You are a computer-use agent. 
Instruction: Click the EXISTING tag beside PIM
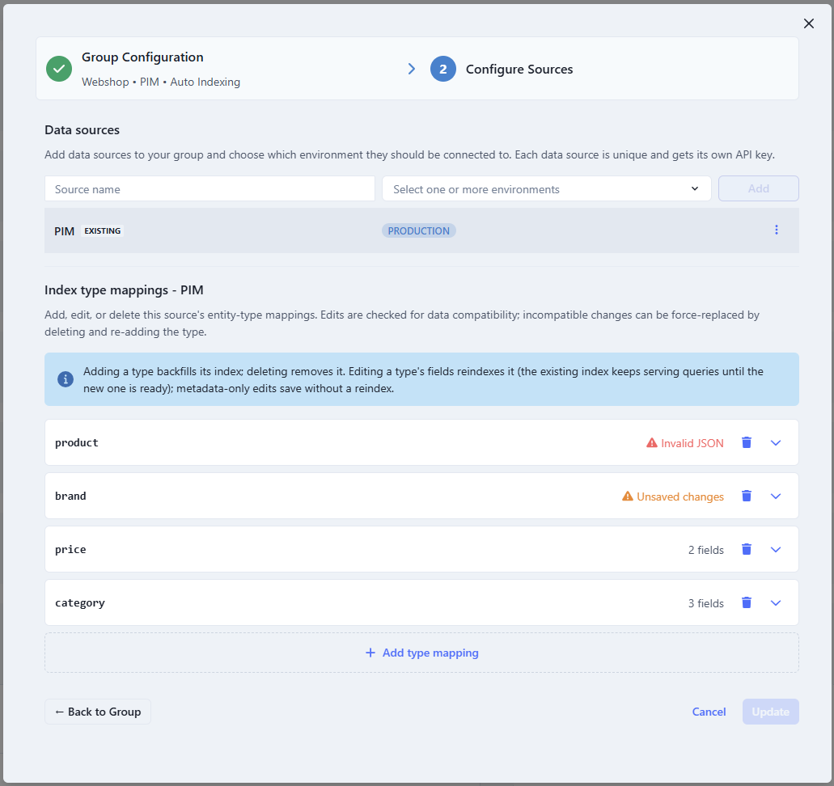tap(103, 230)
